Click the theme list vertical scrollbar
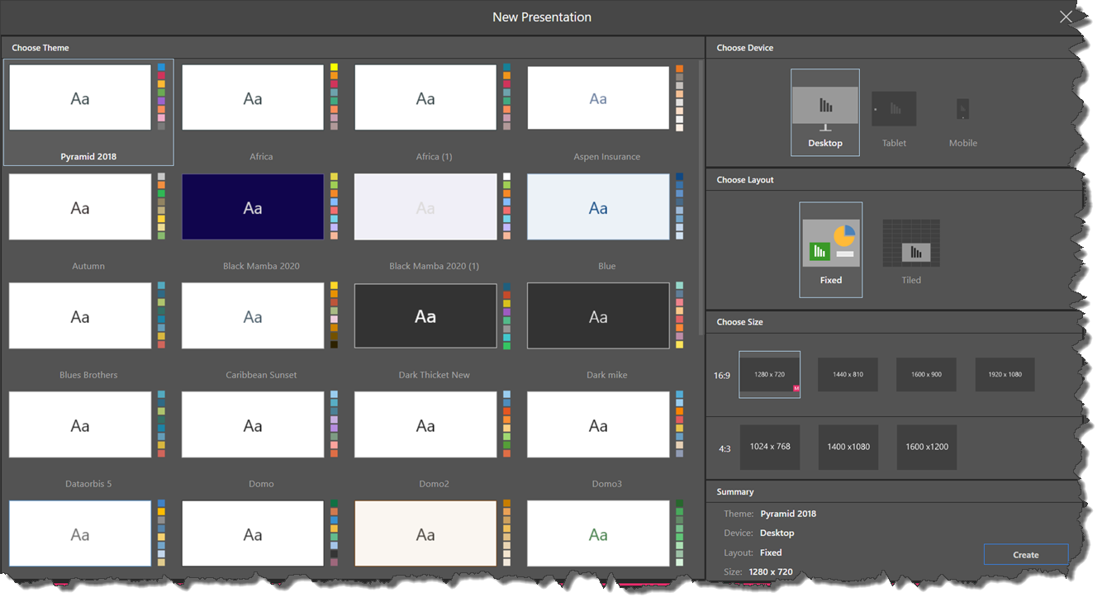The height and width of the screenshot is (607, 1107). [x=701, y=198]
